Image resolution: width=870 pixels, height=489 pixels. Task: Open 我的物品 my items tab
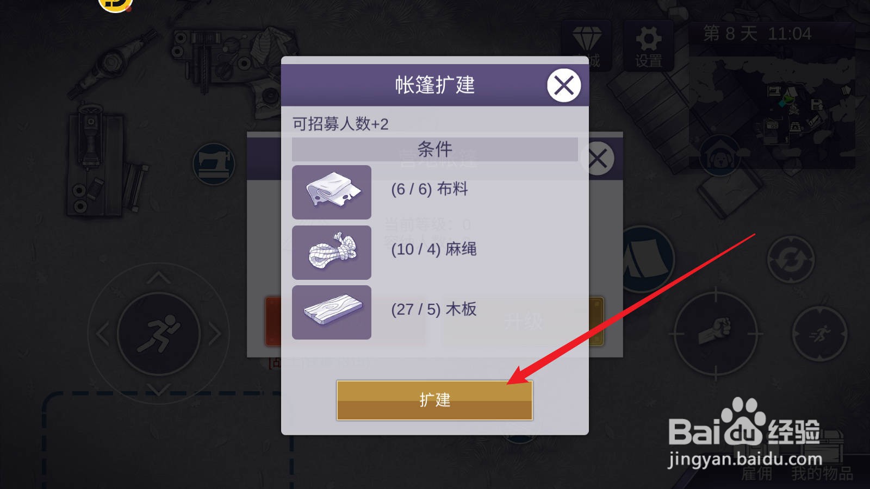pos(822,473)
